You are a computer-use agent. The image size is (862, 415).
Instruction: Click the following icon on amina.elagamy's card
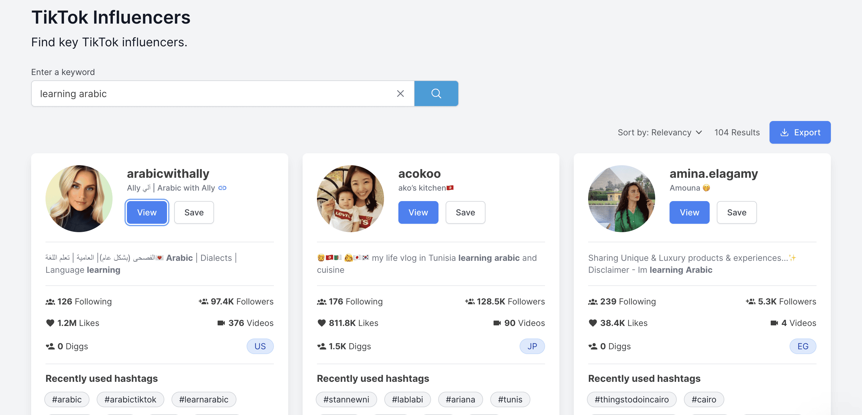coord(593,301)
